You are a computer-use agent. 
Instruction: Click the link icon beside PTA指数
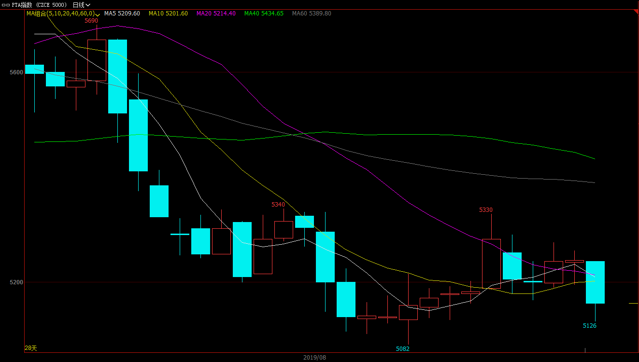point(6,5)
